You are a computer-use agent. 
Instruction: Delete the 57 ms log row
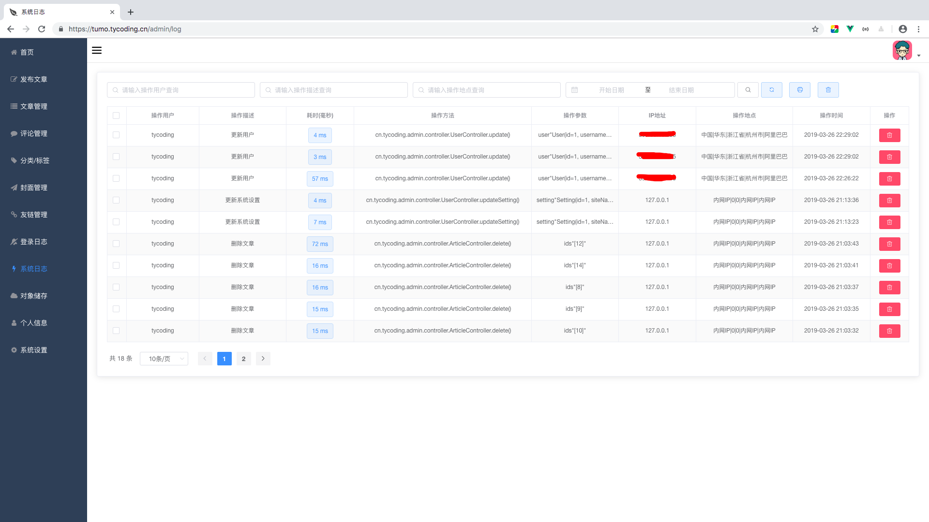point(889,179)
